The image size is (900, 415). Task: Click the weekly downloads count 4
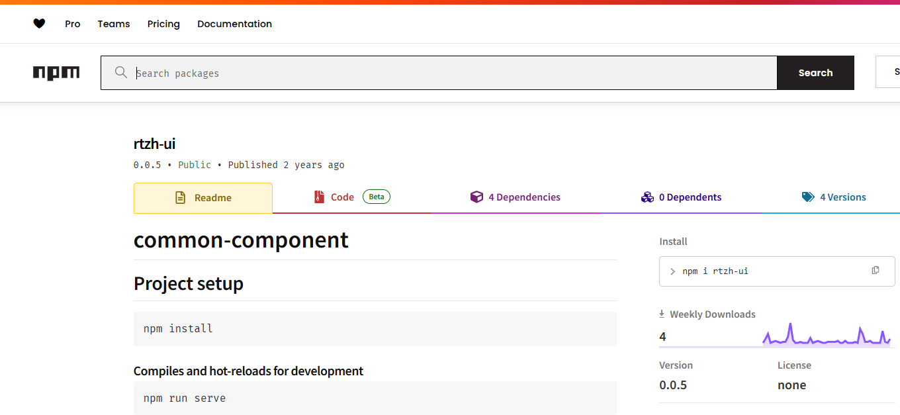click(x=662, y=337)
